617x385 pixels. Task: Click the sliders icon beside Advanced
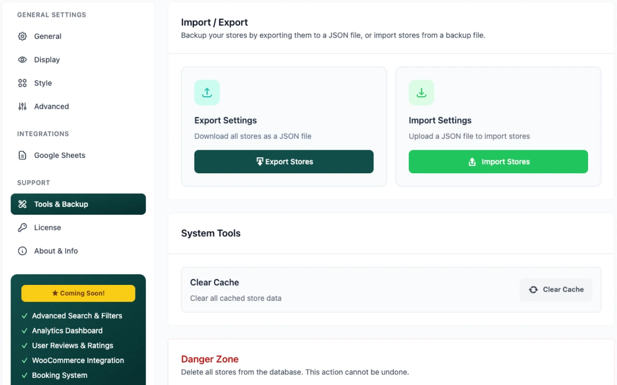[22, 106]
